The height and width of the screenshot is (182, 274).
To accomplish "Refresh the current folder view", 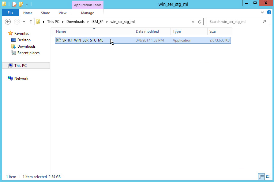I will pos(200,22).
